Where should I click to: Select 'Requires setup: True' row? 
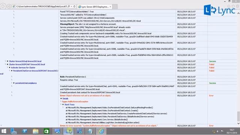click(x=69, y=80)
